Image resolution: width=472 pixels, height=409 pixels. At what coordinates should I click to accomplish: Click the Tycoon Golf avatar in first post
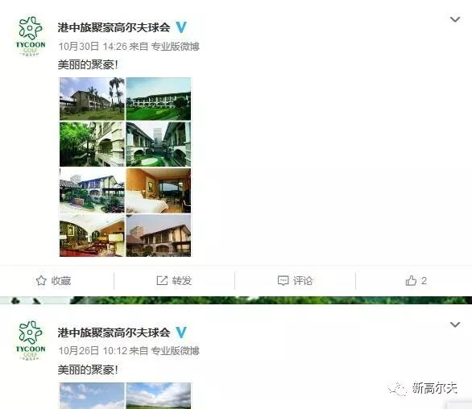31,36
